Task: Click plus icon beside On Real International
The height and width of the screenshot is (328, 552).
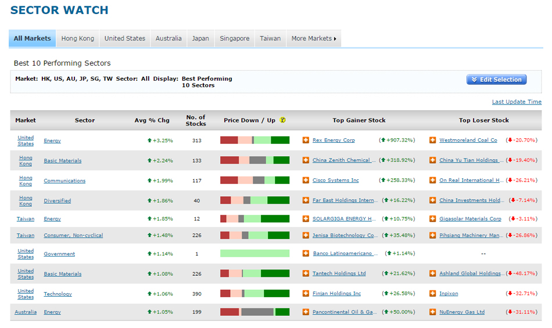Action: click(x=432, y=181)
